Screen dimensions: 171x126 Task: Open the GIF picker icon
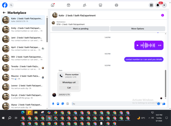[68, 104]
